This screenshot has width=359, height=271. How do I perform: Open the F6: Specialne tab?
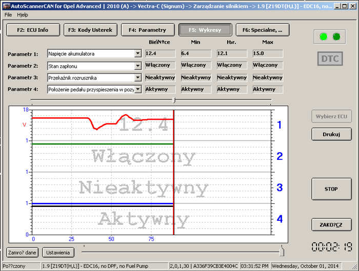coord(262,30)
